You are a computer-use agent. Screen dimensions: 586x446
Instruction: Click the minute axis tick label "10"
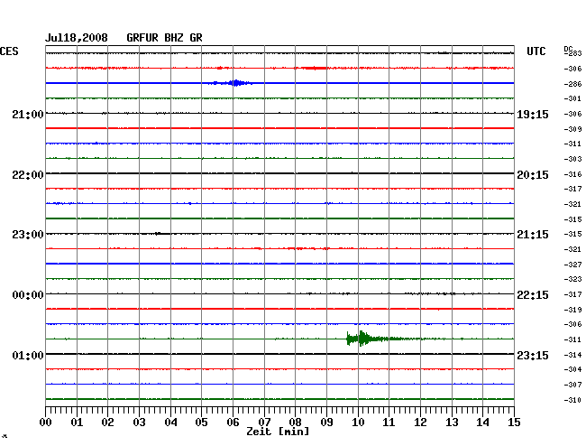pyautogui.click(x=358, y=423)
